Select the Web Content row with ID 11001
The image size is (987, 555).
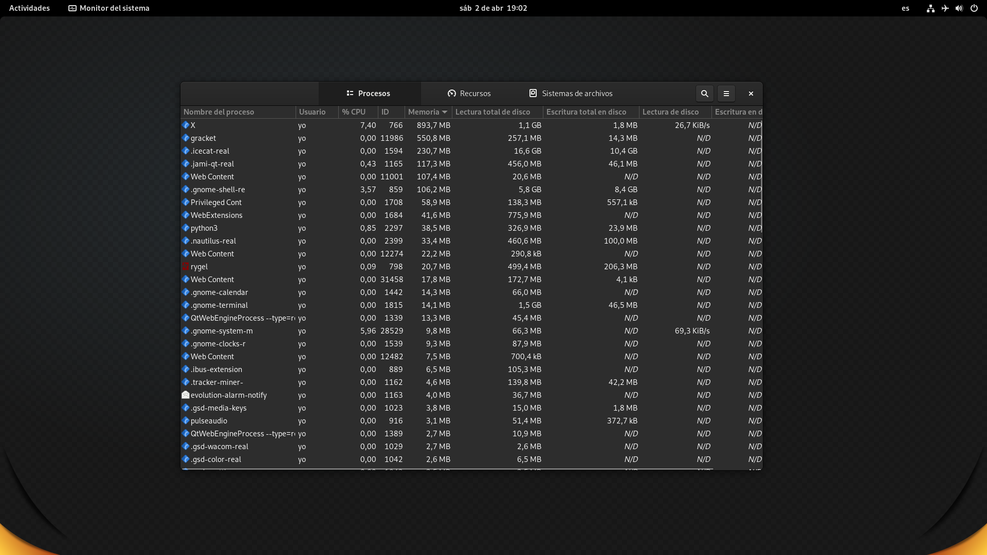tap(471, 177)
